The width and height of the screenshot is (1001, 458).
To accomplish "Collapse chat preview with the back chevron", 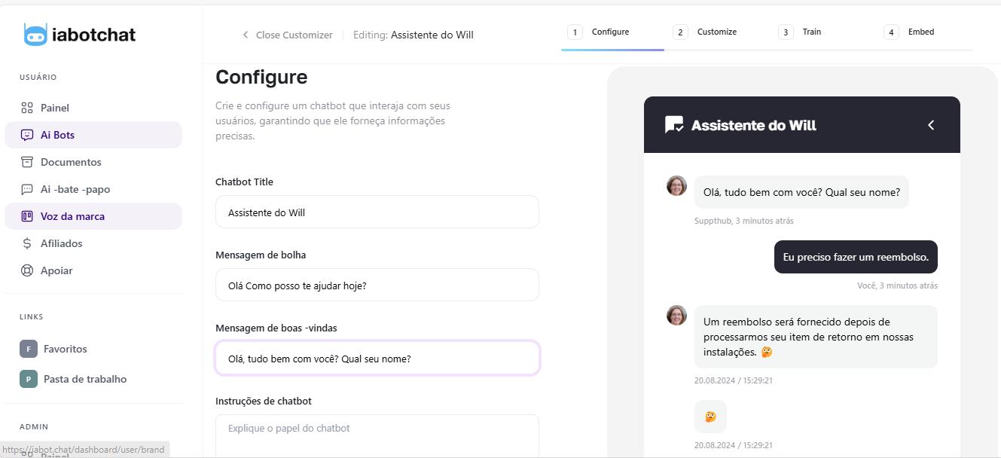I will pyautogui.click(x=931, y=125).
